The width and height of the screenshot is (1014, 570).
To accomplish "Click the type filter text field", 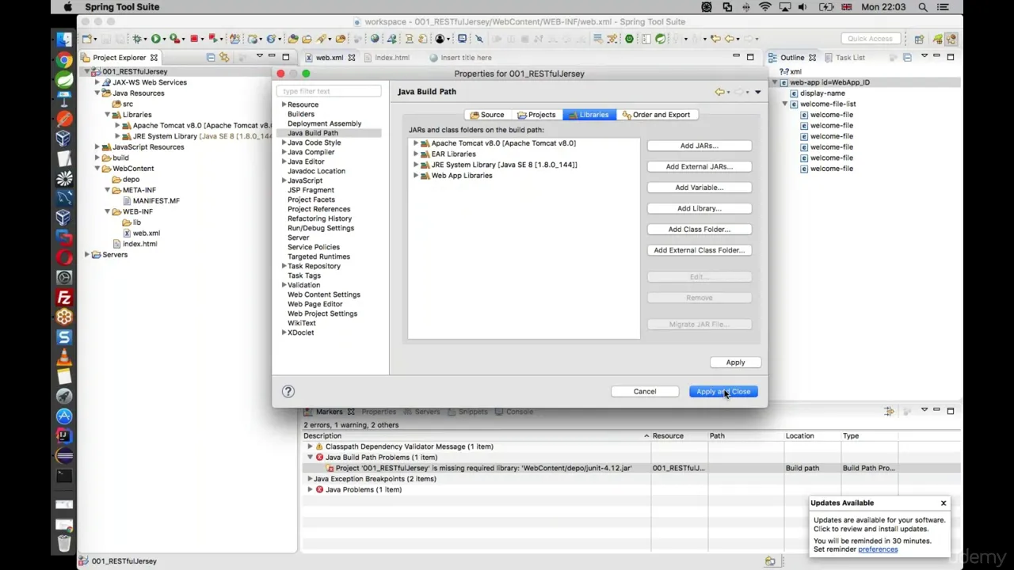I will coord(329,91).
